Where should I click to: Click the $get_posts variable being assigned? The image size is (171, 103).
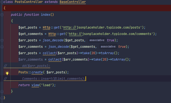pos(28,27)
